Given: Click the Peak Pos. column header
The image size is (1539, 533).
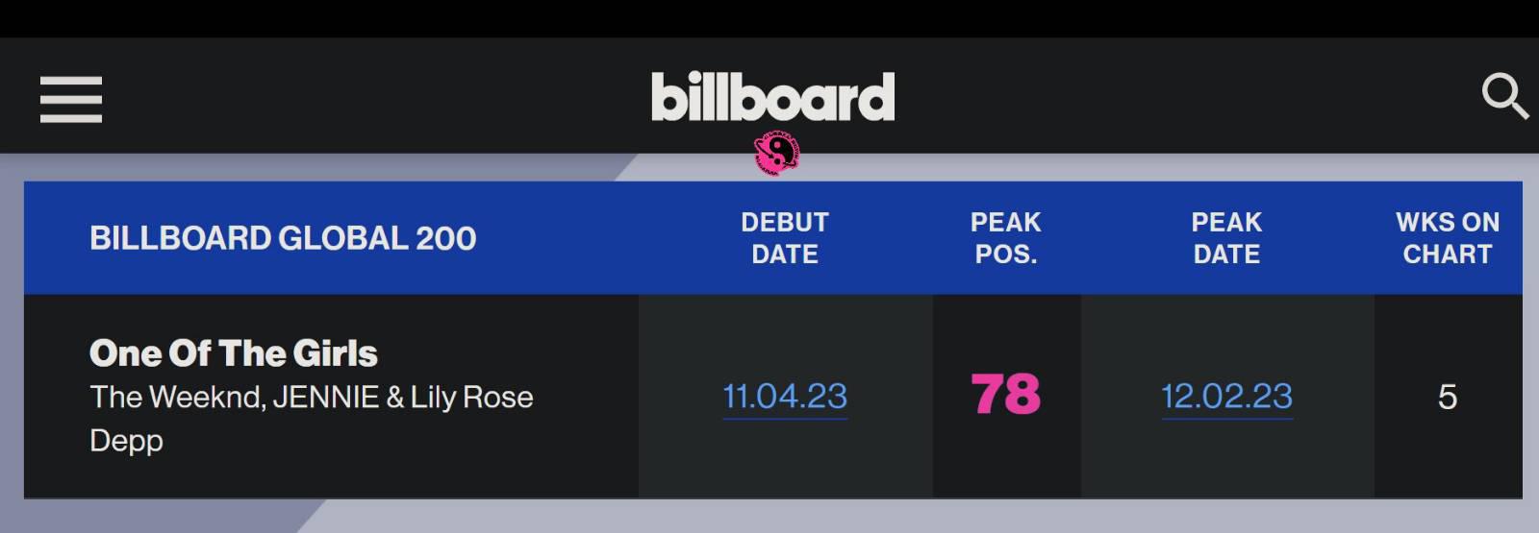Looking at the screenshot, I should click(x=1006, y=238).
